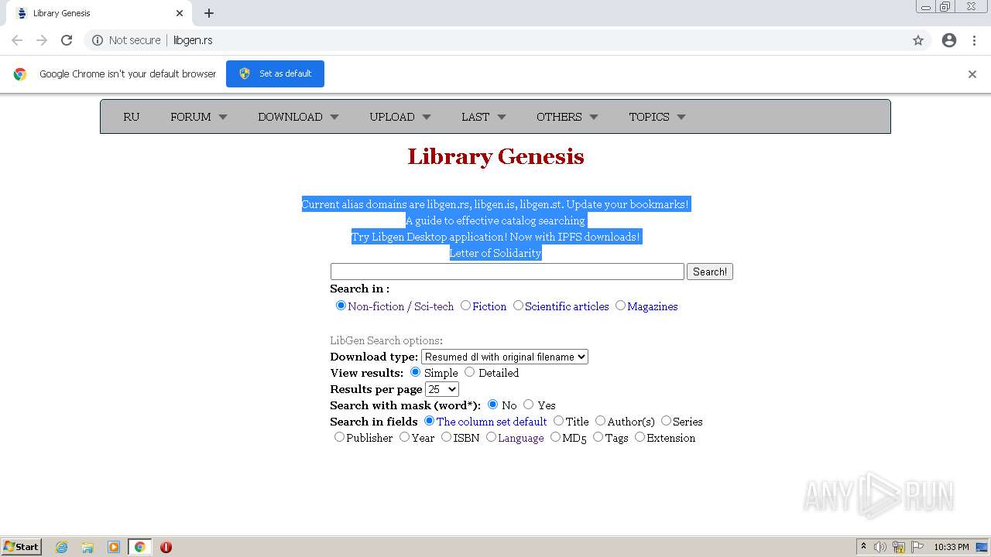Open Internet Explorer from the taskbar
991x557 pixels.
(61, 547)
